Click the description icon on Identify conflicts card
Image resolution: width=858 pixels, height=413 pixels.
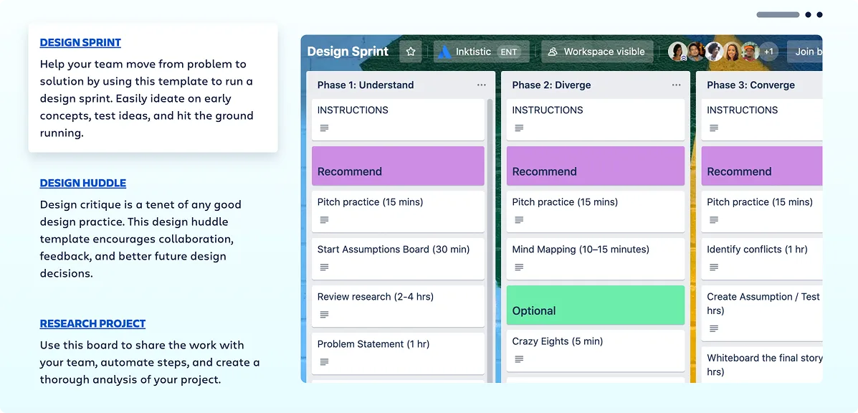pyautogui.click(x=712, y=266)
